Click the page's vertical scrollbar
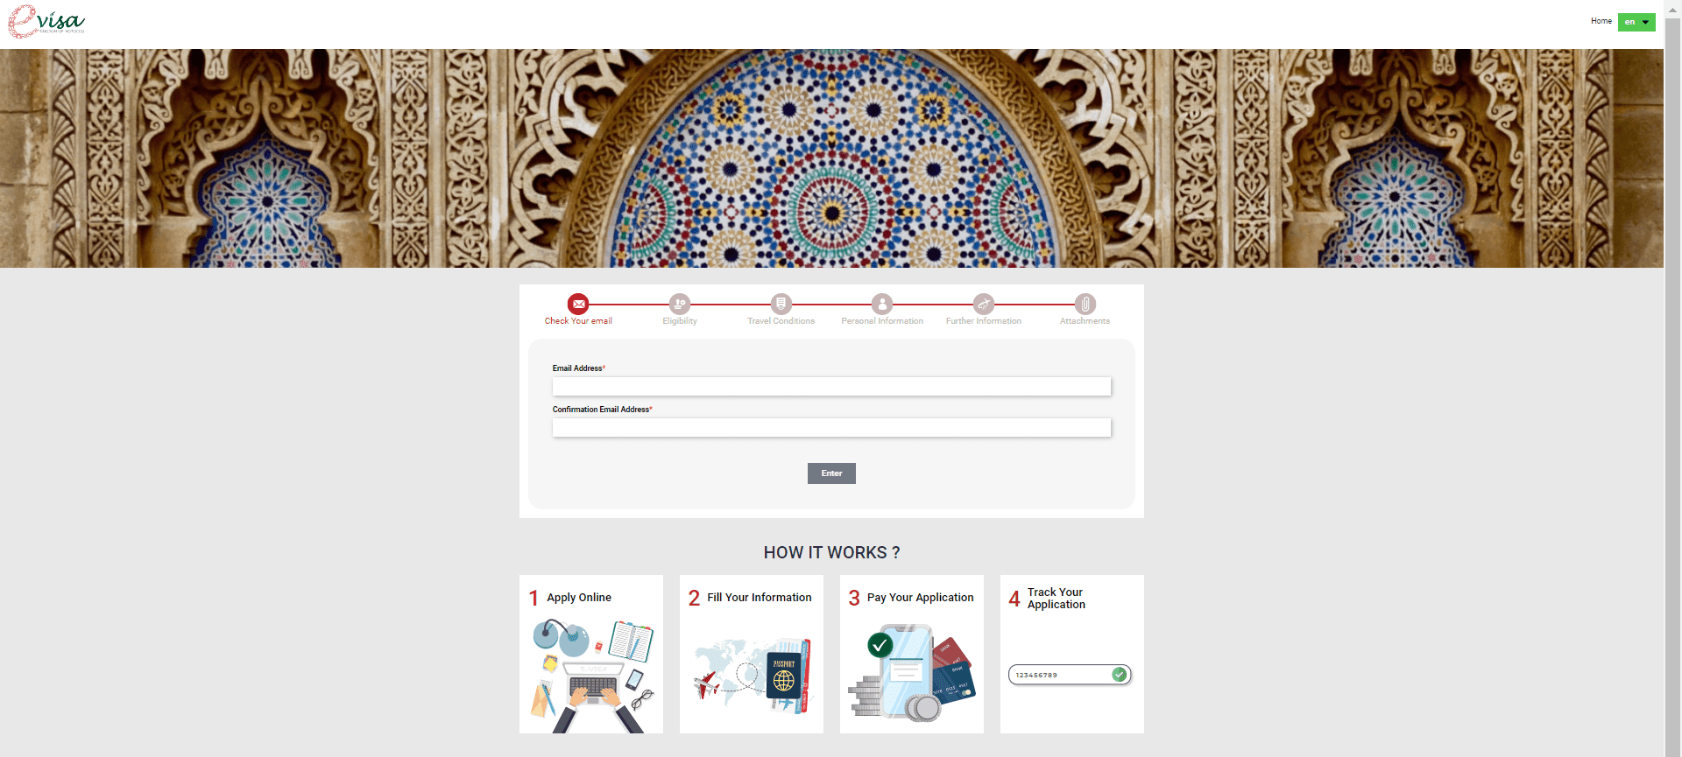Viewport: 1682px width, 757px height. (1673, 378)
